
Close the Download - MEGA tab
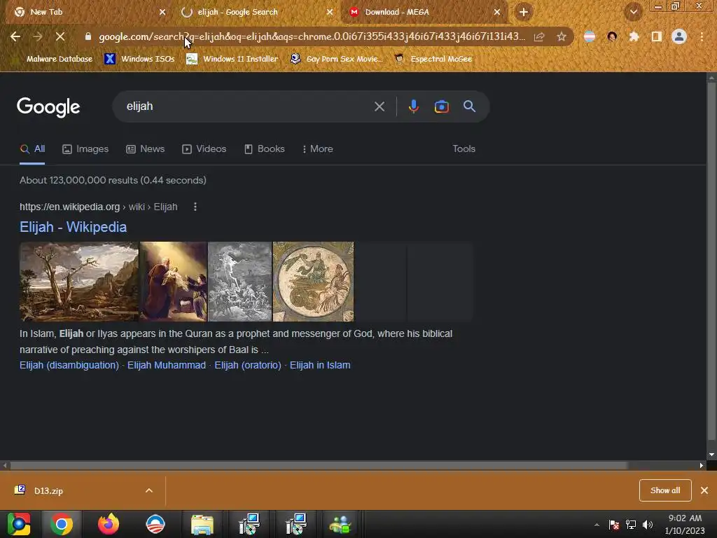[497, 12]
